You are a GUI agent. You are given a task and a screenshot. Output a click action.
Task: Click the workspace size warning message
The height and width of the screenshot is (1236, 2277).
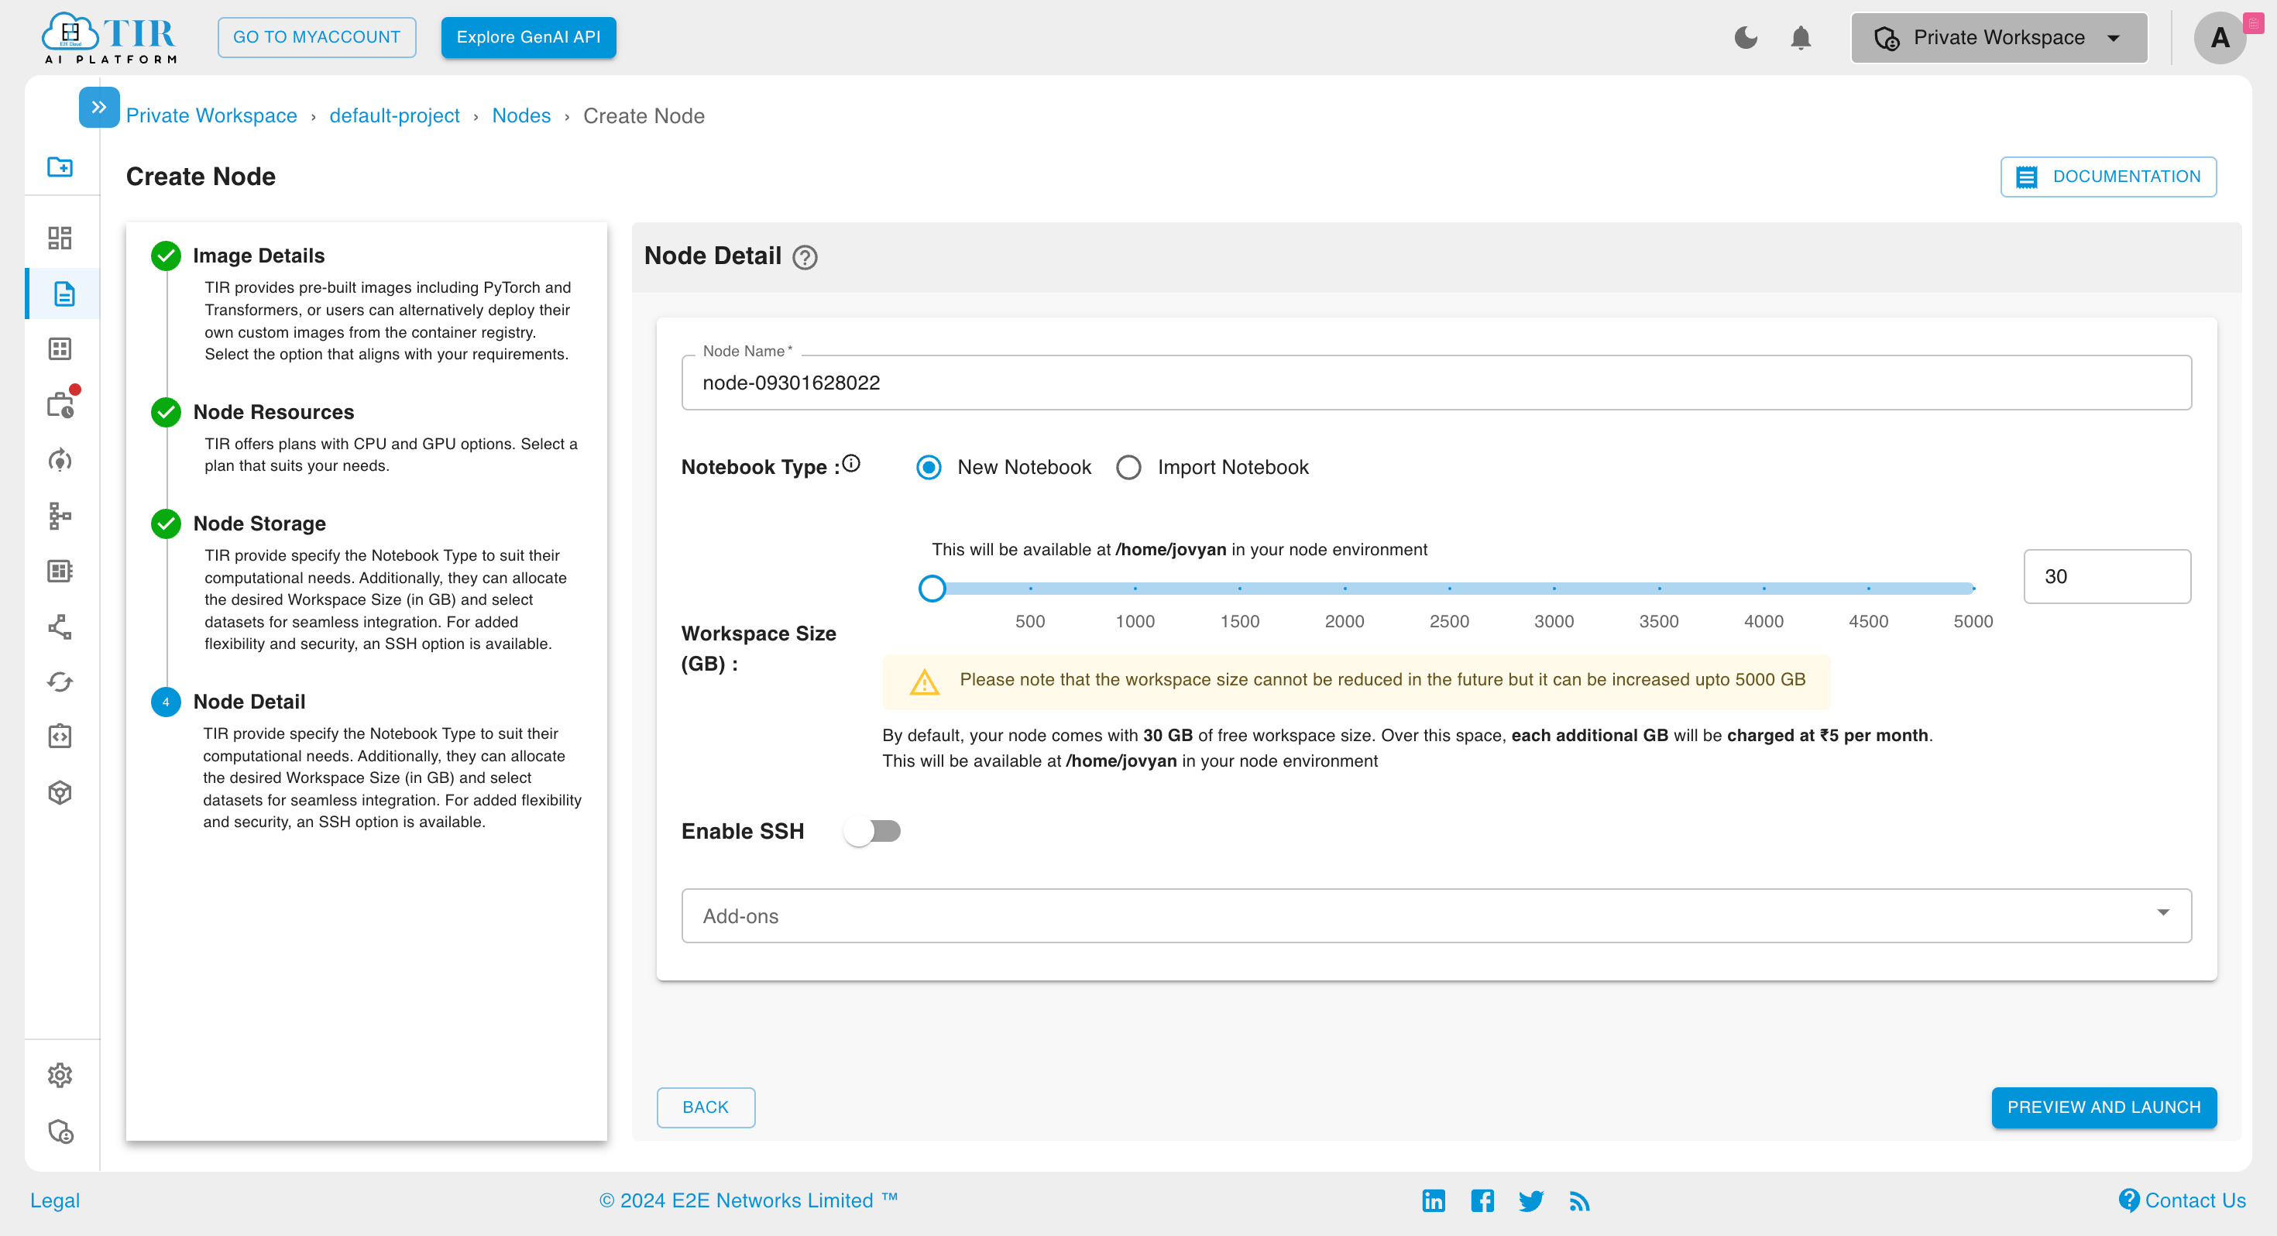click(1356, 681)
